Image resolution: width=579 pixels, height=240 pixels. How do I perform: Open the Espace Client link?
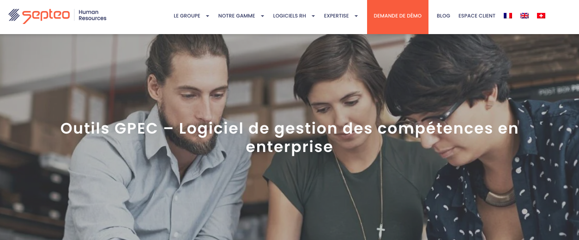pos(477,16)
